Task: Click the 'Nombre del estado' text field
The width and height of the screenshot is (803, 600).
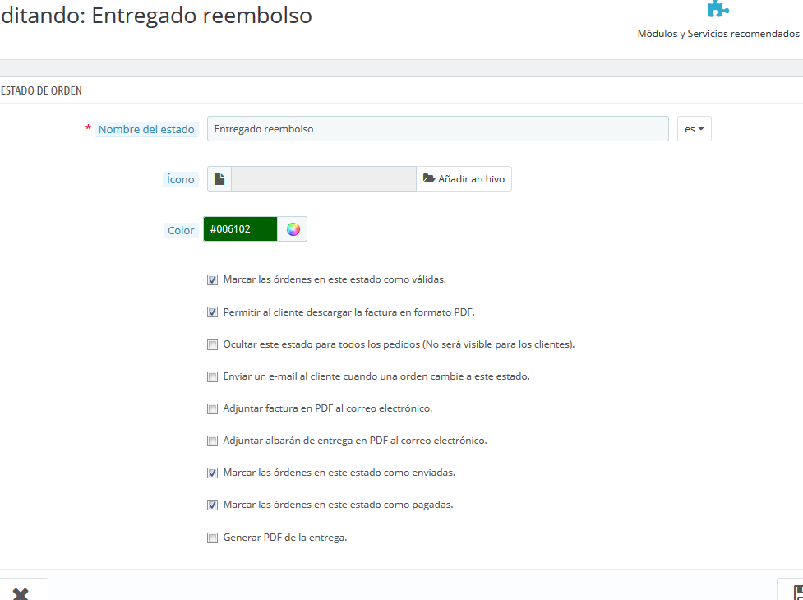Action: pos(438,128)
